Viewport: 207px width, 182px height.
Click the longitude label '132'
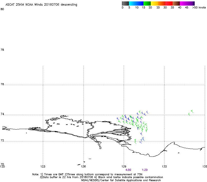pyautogui.click(x=164, y=166)
